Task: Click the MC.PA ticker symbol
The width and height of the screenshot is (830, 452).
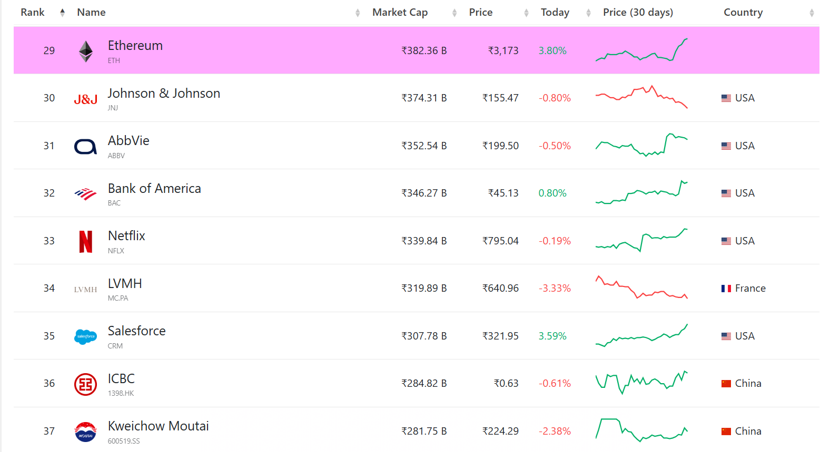Action: click(118, 298)
